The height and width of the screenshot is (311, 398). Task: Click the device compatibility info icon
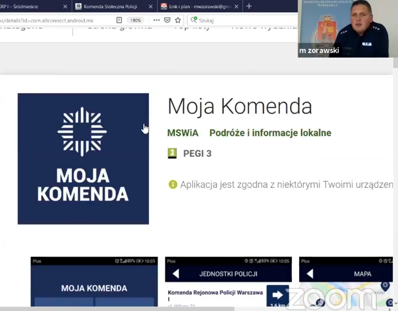(x=173, y=184)
